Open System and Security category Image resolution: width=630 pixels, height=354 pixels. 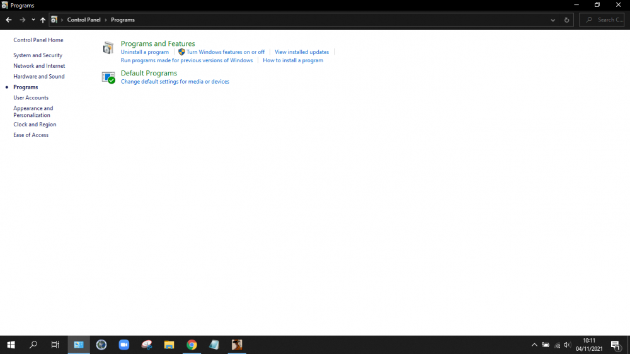tap(38, 55)
